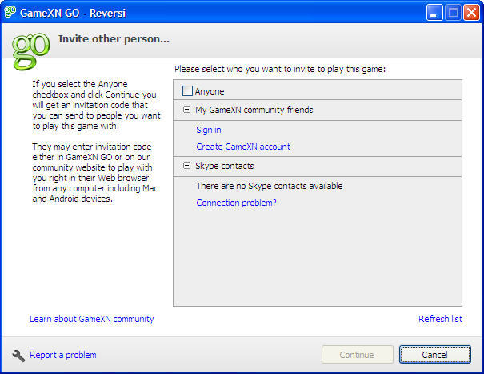This screenshot has height=374, width=484.
Task: Click the Report a problem link
Action: (x=63, y=355)
